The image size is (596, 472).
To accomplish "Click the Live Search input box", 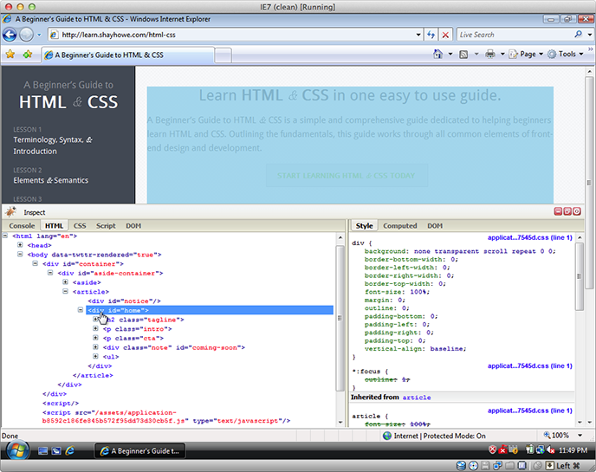I will [x=515, y=35].
